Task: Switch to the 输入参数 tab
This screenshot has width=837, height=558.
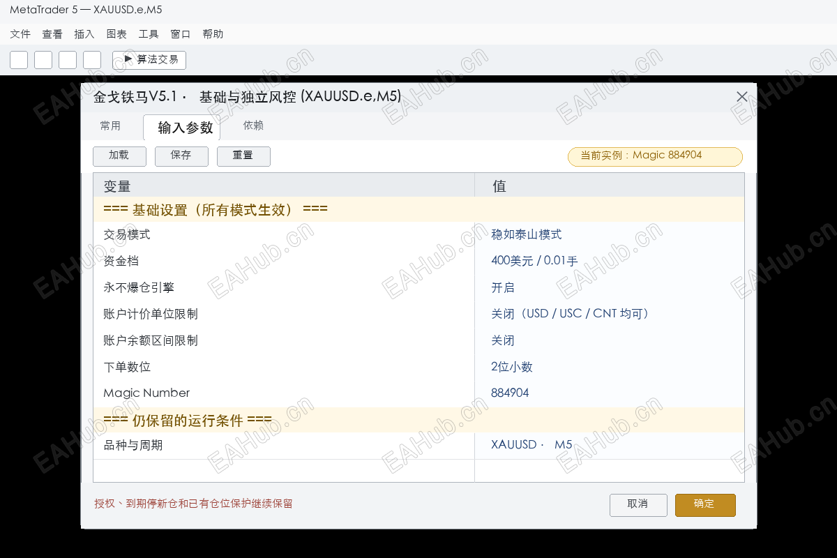Action: click(x=181, y=128)
